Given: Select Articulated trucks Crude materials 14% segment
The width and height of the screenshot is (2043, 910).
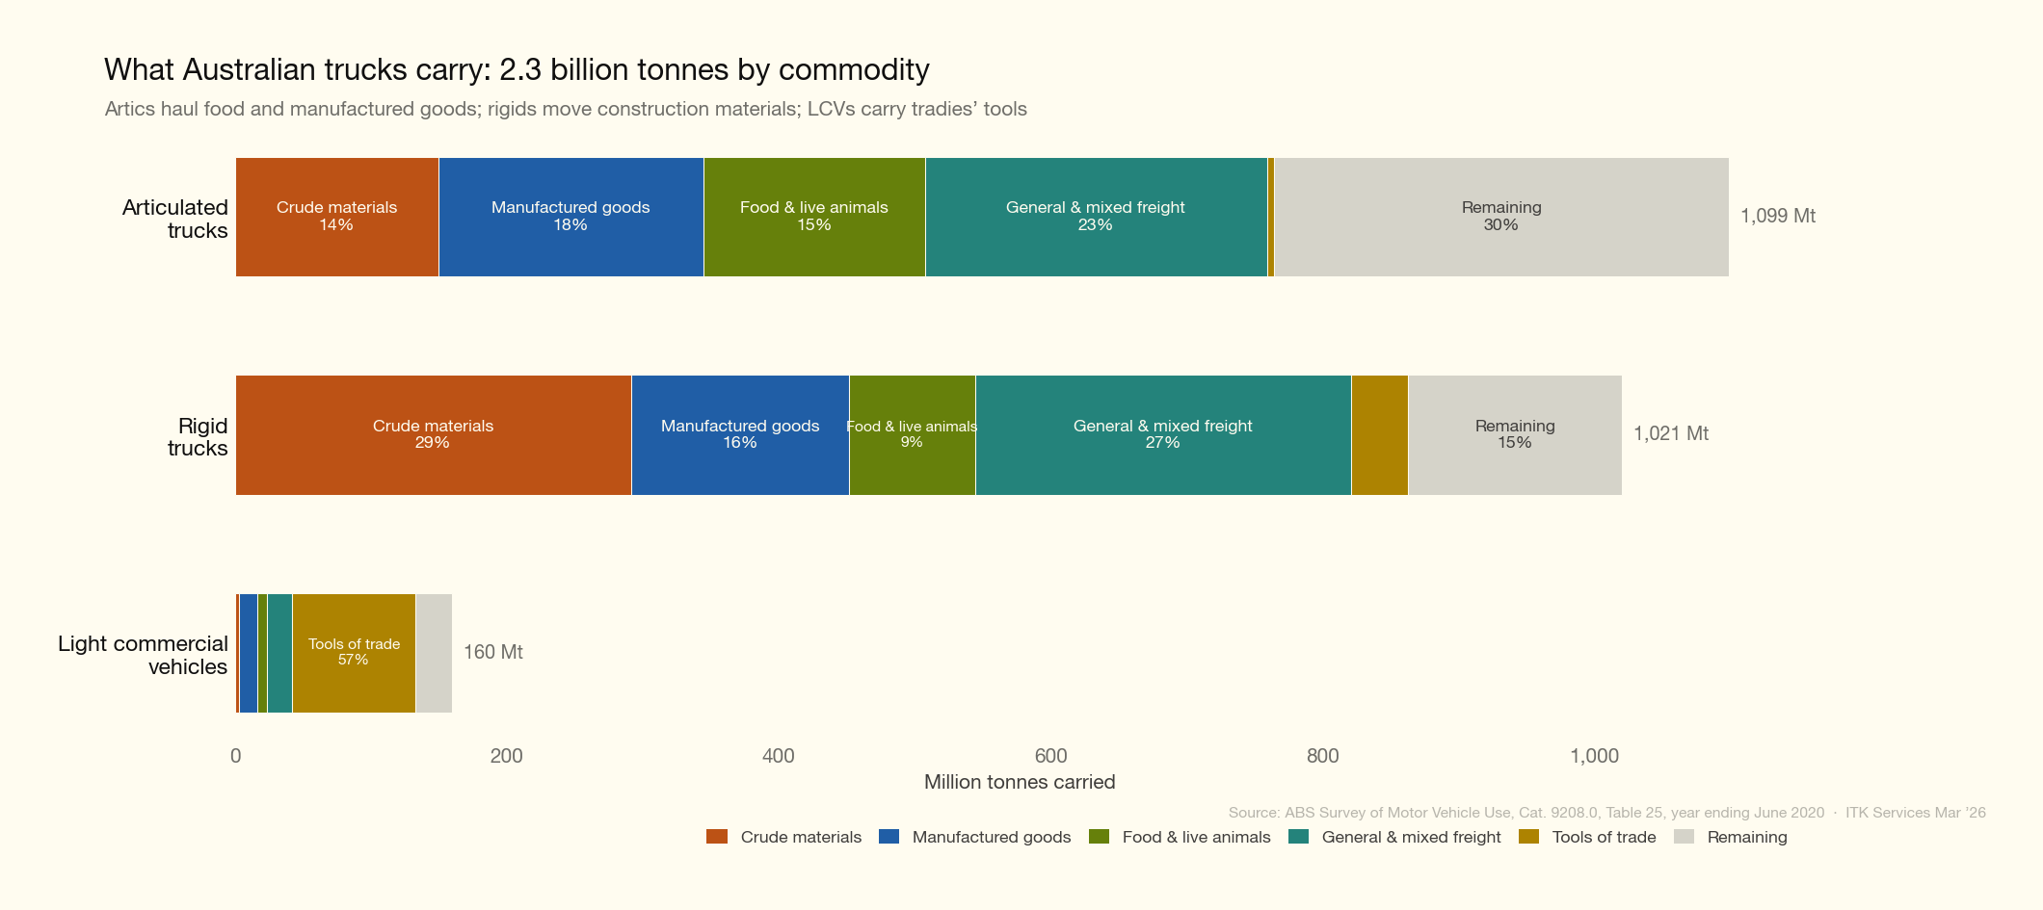Looking at the screenshot, I should (x=336, y=217).
